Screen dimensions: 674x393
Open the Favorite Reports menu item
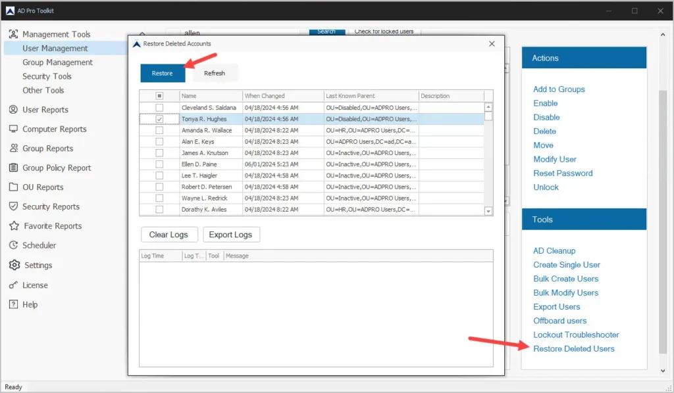click(x=53, y=225)
